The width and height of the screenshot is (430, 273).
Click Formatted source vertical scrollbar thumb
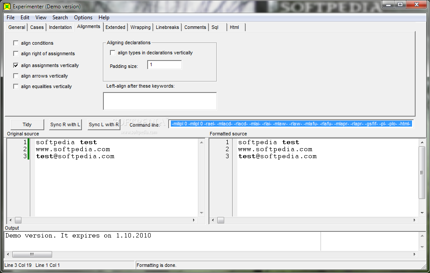click(422, 173)
